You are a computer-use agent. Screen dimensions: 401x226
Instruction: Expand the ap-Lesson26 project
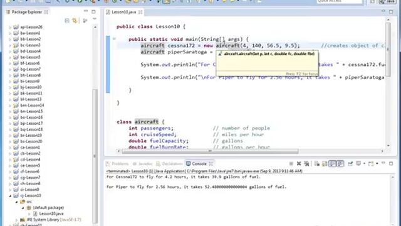tap(10, 27)
